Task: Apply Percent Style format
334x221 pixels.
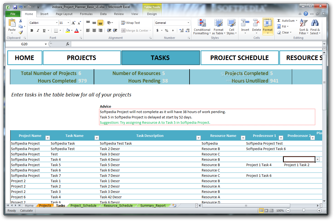Action: click(x=166, y=31)
